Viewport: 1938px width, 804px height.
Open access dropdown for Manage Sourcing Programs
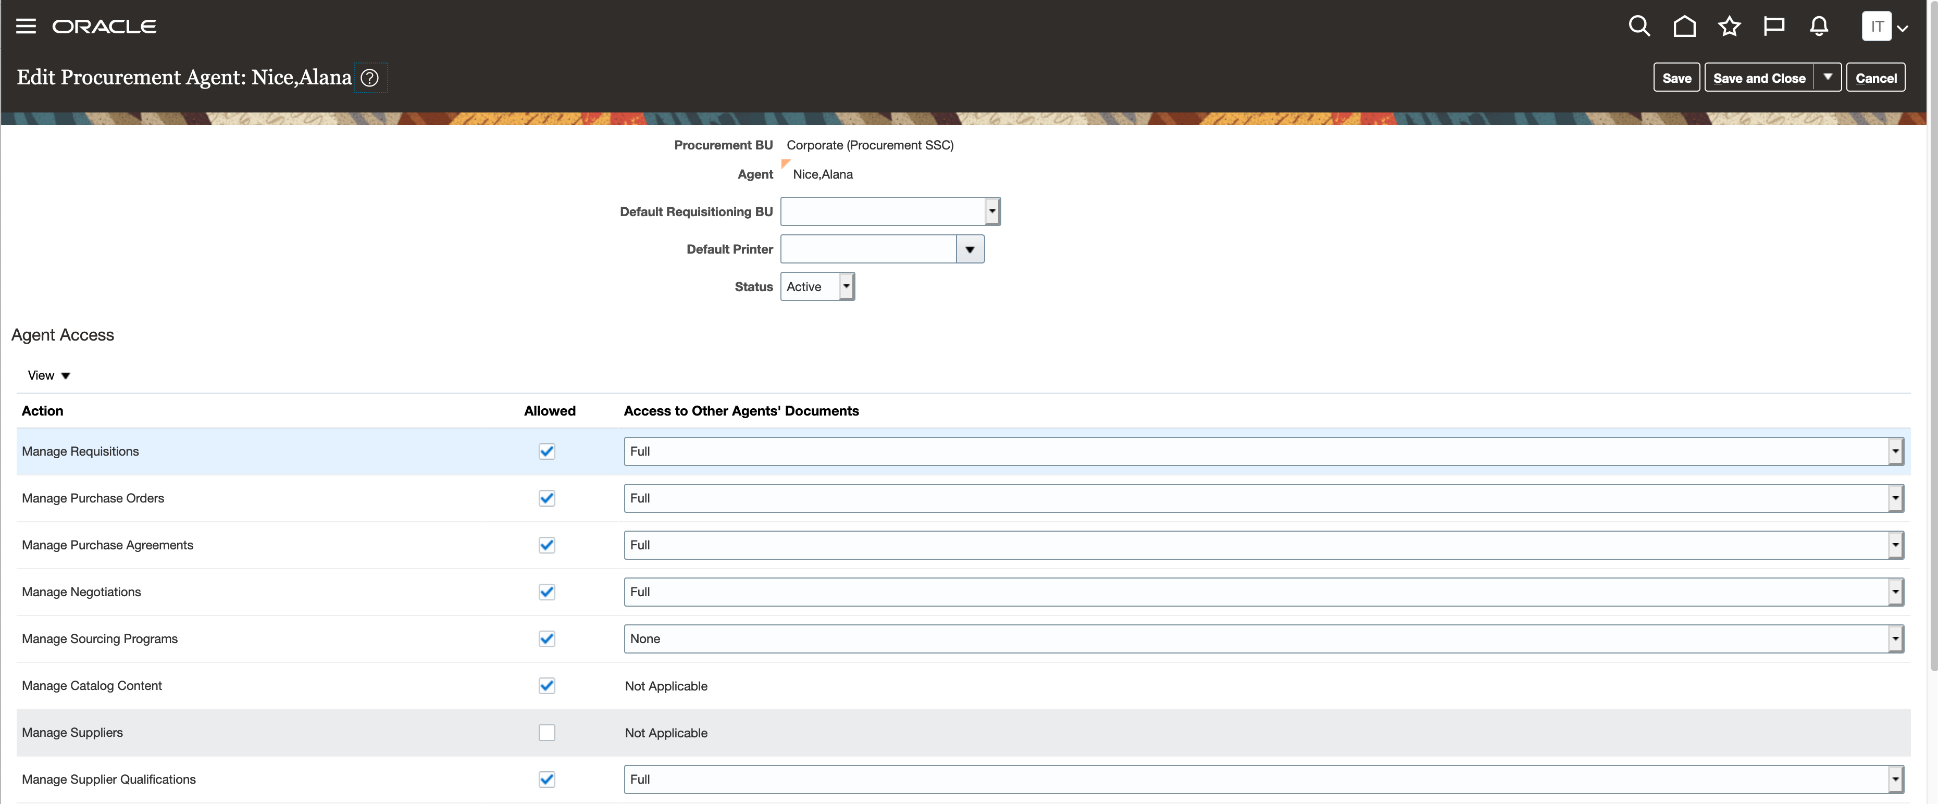click(1895, 638)
